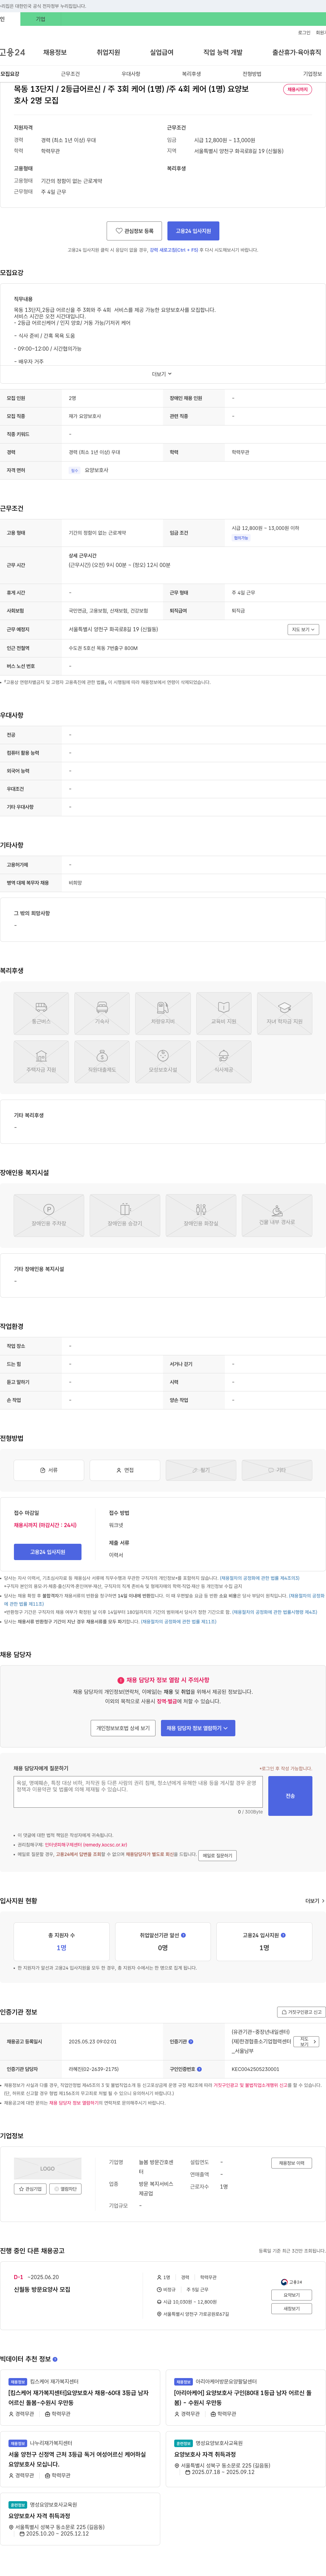Click the 건물 내부 경사로 icon

pyautogui.click(x=277, y=1215)
